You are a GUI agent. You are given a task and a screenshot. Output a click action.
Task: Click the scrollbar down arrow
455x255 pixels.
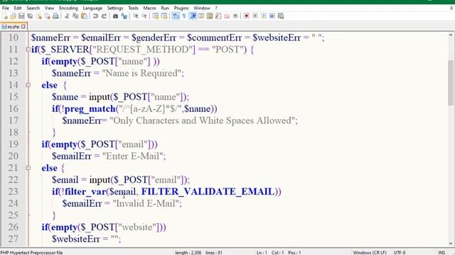pos(451,244)
